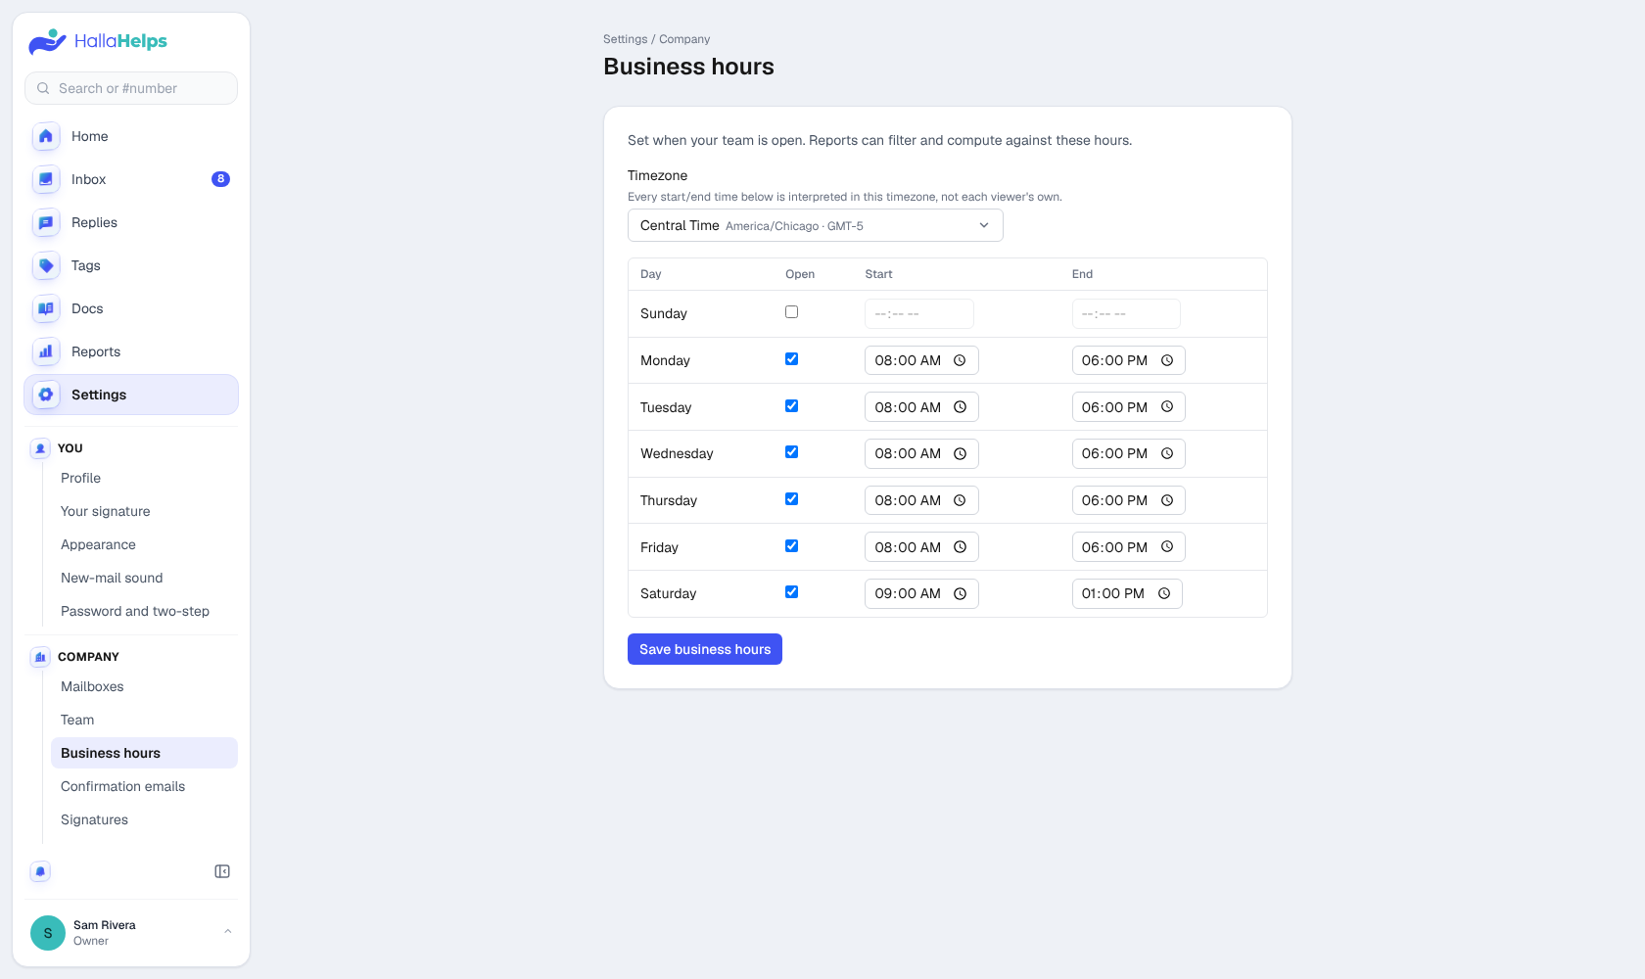The height and width of the screenshot is (979, 1645).
Task: Enable the Sunday open checkbox
Action: [791, 312]
